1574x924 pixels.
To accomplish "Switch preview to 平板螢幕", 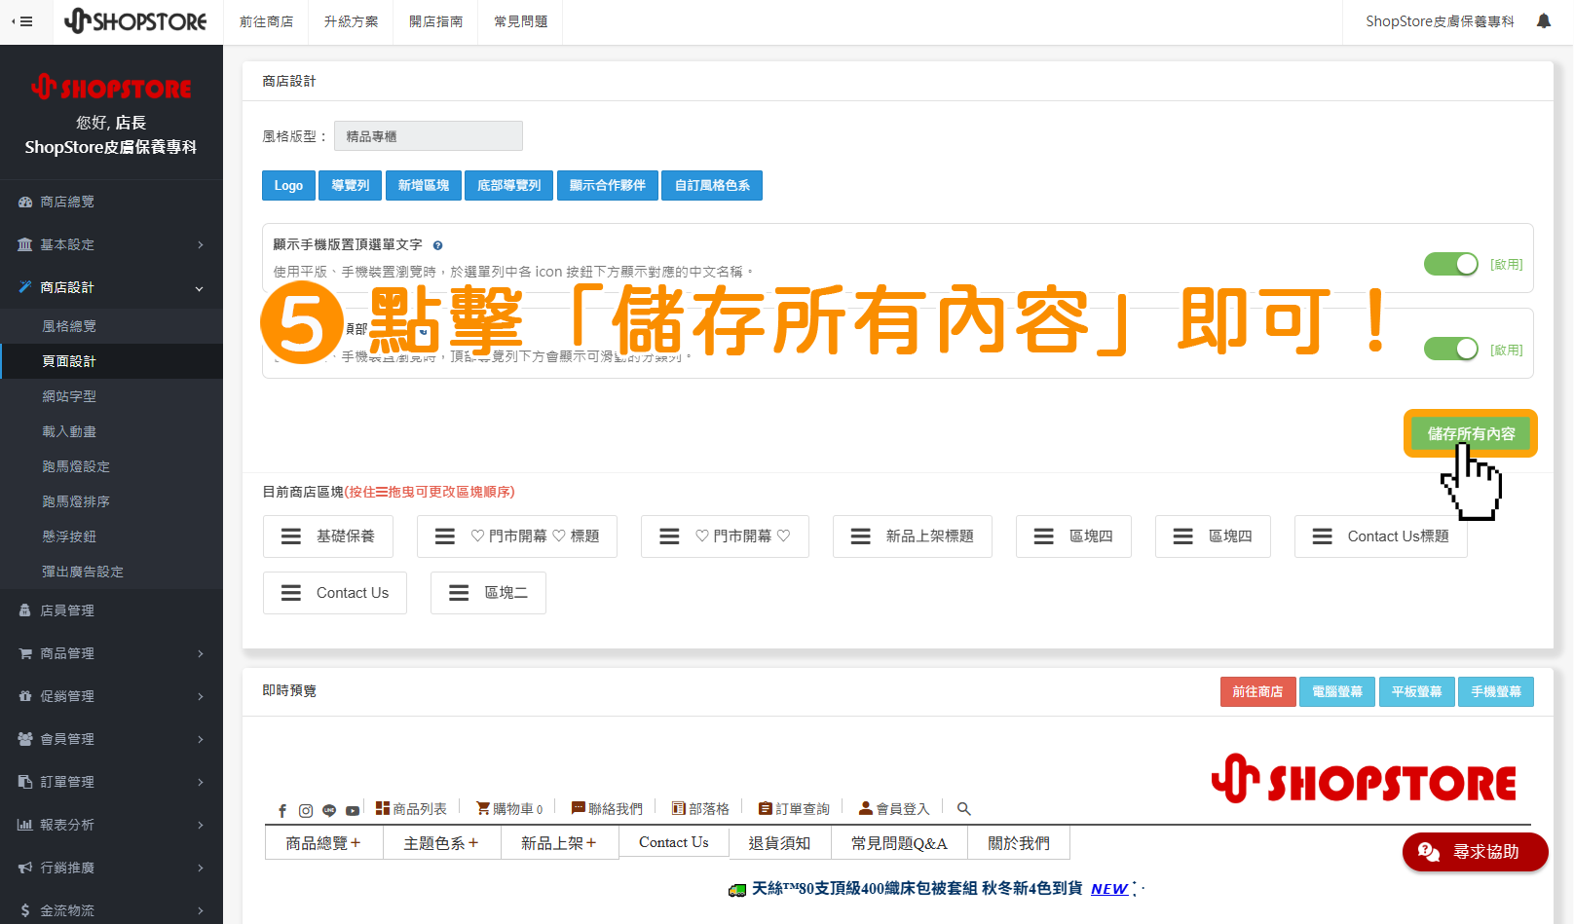I will click(x=1417, y=691).
